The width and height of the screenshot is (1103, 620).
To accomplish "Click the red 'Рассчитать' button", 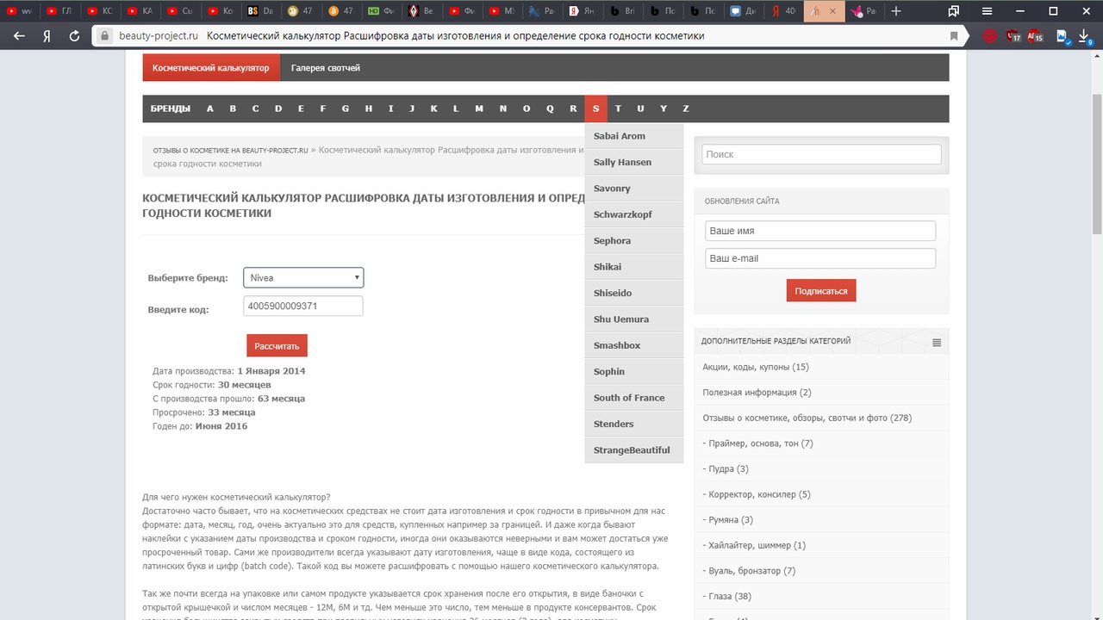I will pyautogui.click(x=277, y=345).
